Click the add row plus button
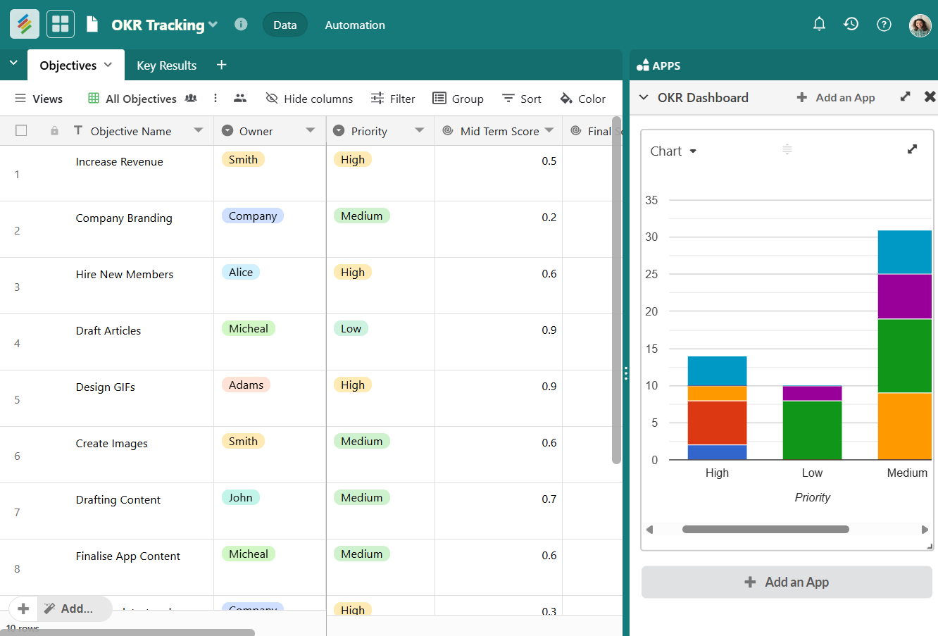Screen dimensions: 938x636 click(23, 609)
